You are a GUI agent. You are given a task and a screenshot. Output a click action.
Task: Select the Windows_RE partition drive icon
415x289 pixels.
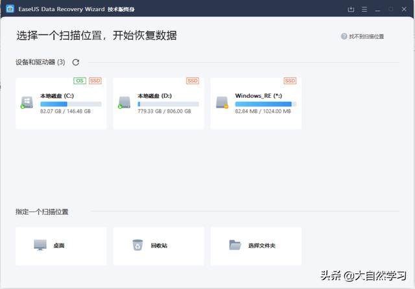coord(222,102)
